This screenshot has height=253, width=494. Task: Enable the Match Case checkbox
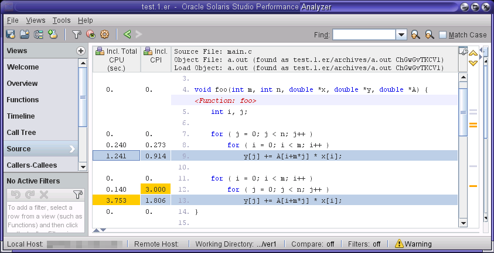click(x=442, y=35)
